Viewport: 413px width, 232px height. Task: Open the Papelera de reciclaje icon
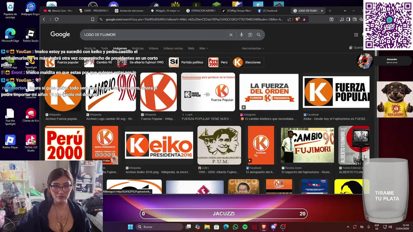[x=10, y=10]
